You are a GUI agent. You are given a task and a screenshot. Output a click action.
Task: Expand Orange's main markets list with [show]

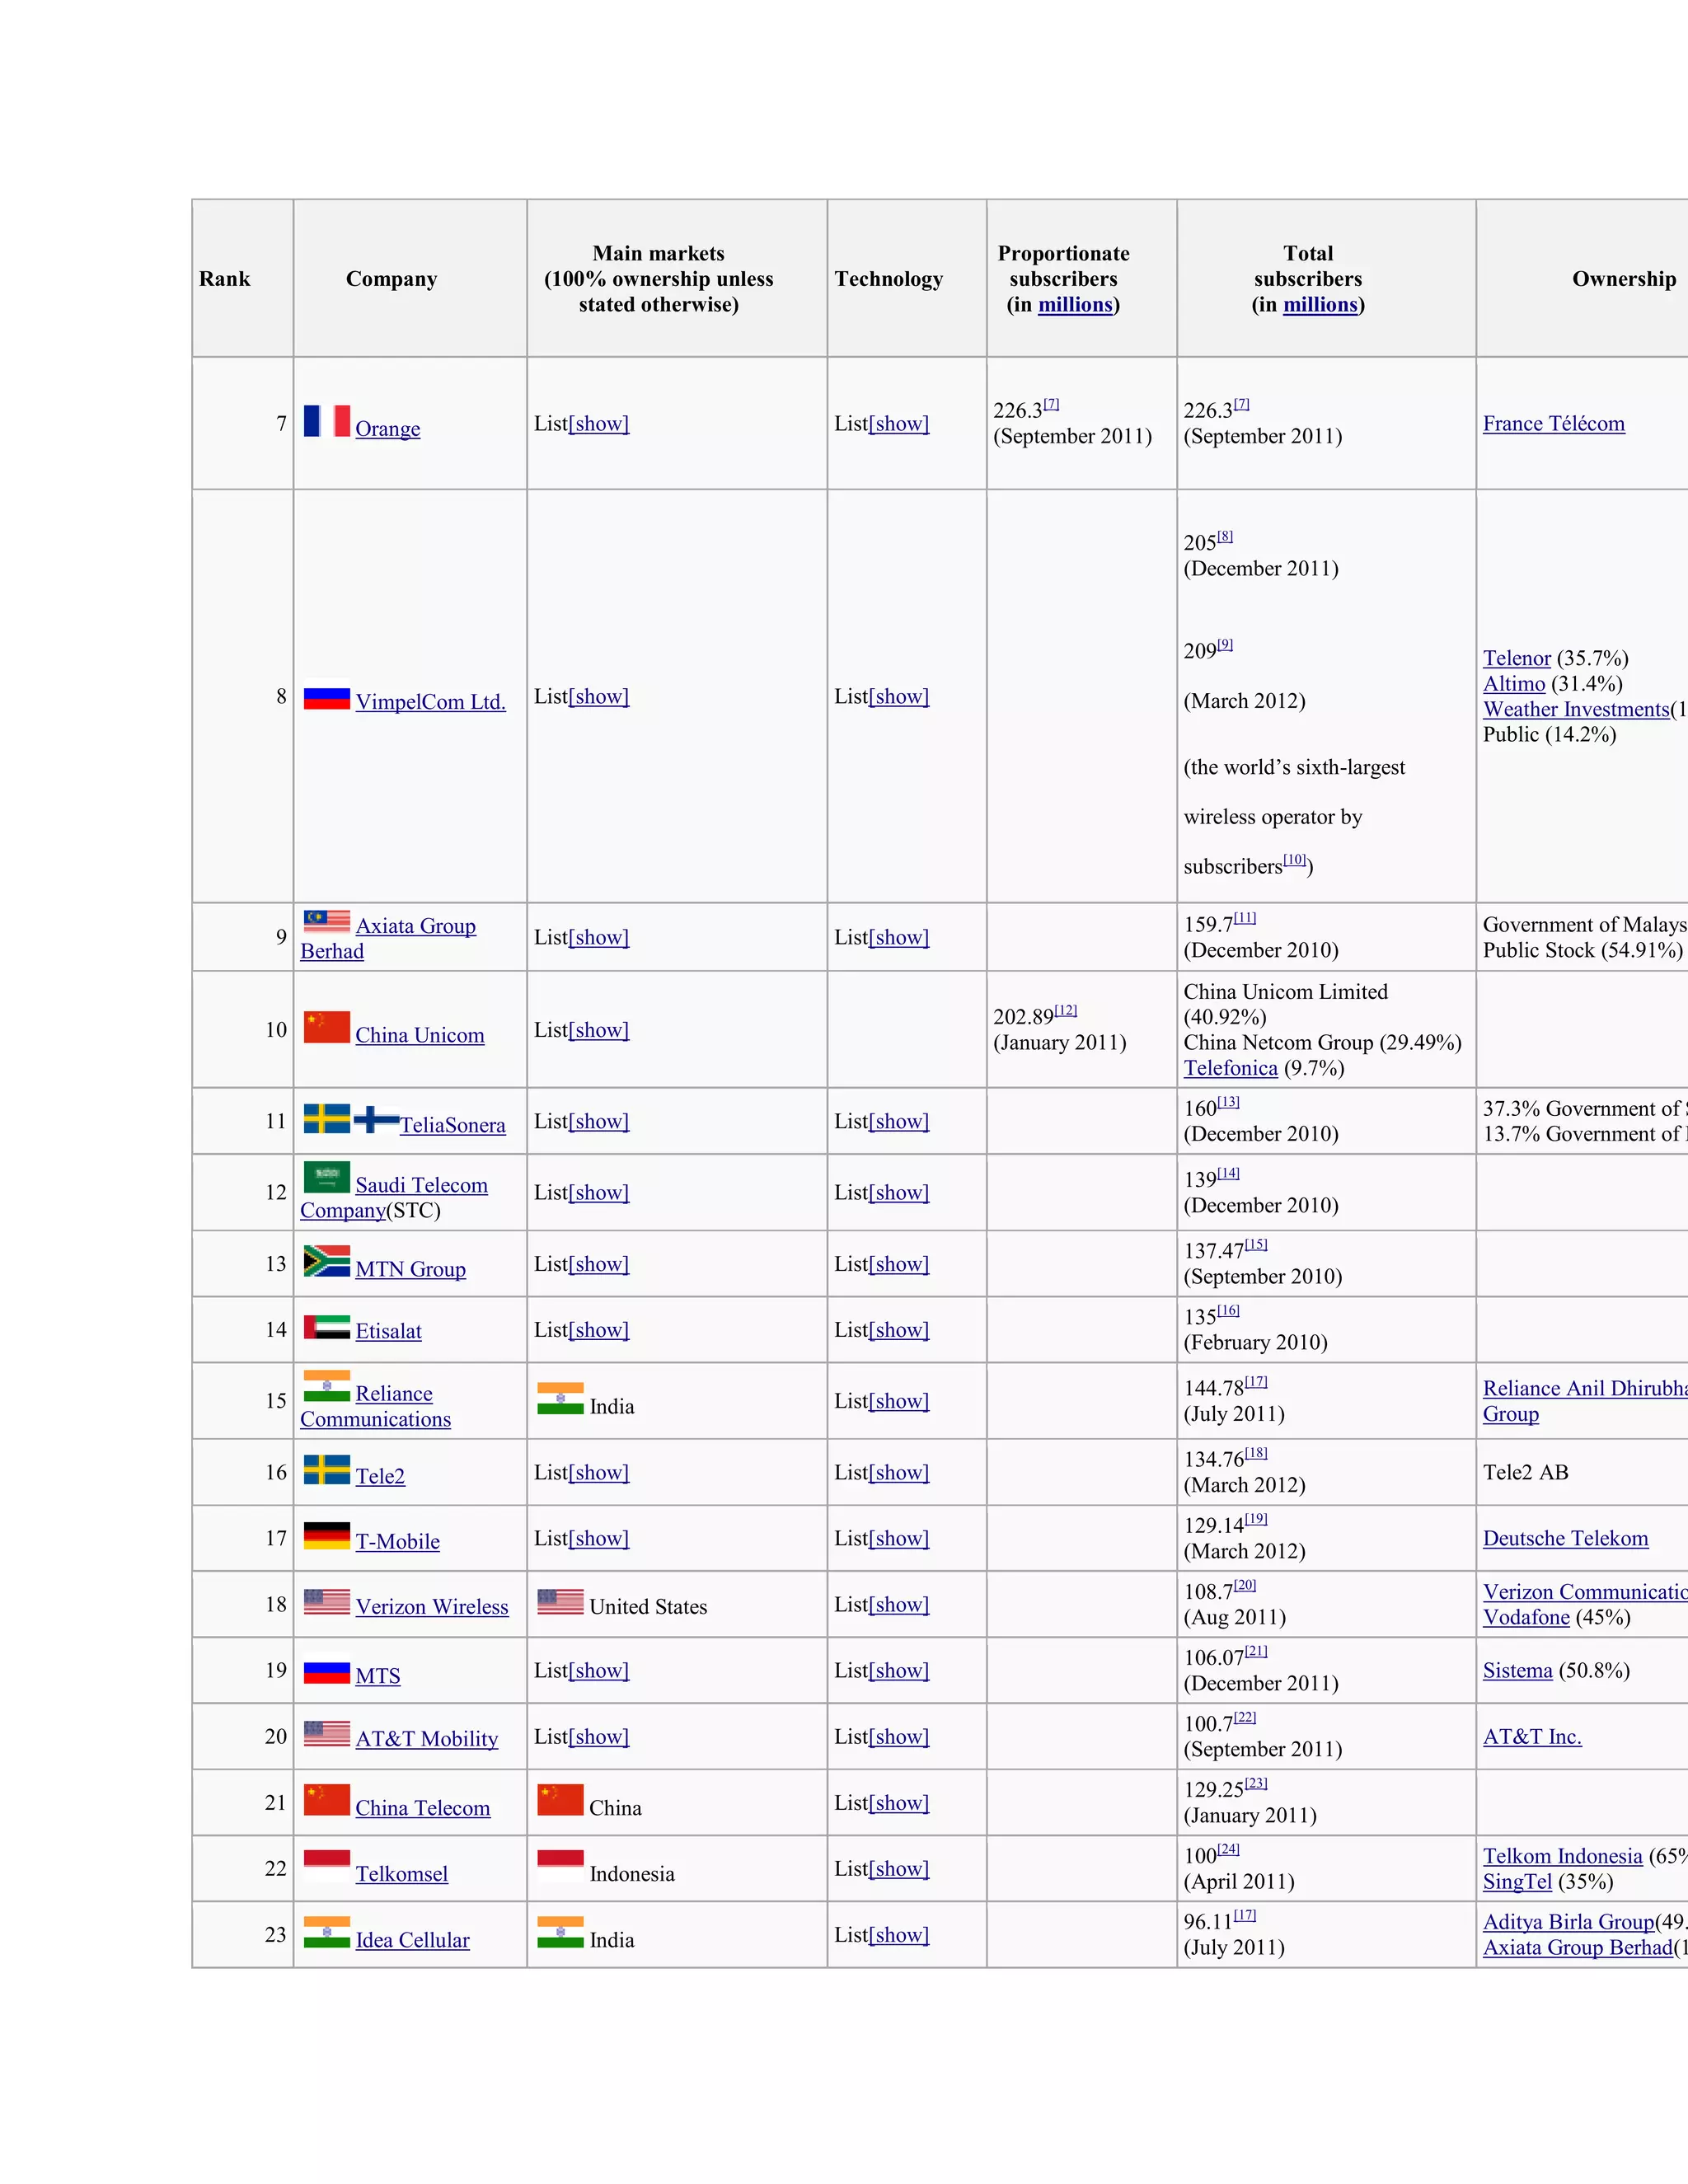[x=599, y=424]
